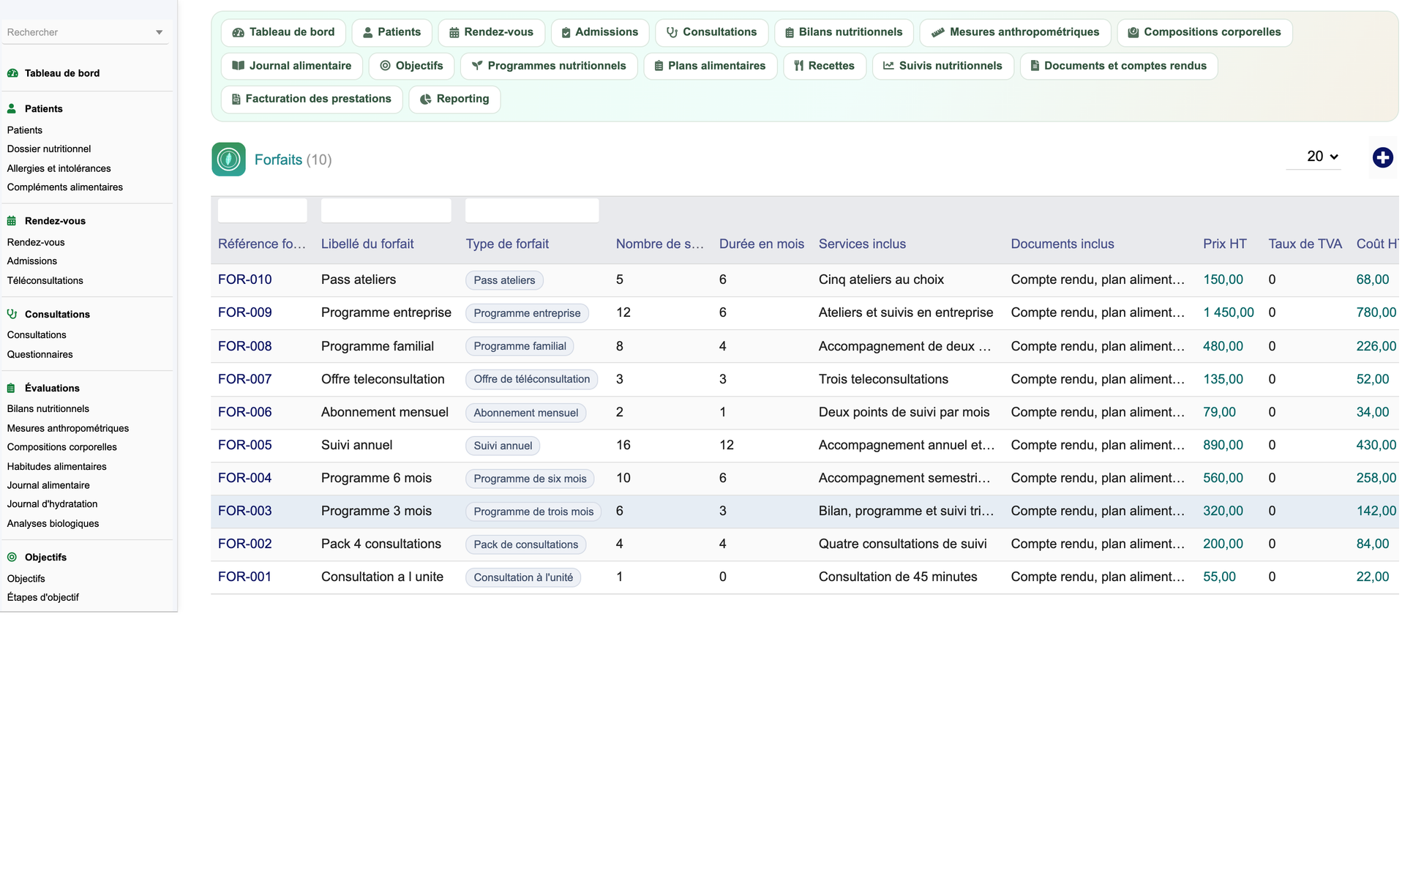The image size is (1424, 881).
Task: Click the 1 450,00 price cell
Action: (1229, 312)
